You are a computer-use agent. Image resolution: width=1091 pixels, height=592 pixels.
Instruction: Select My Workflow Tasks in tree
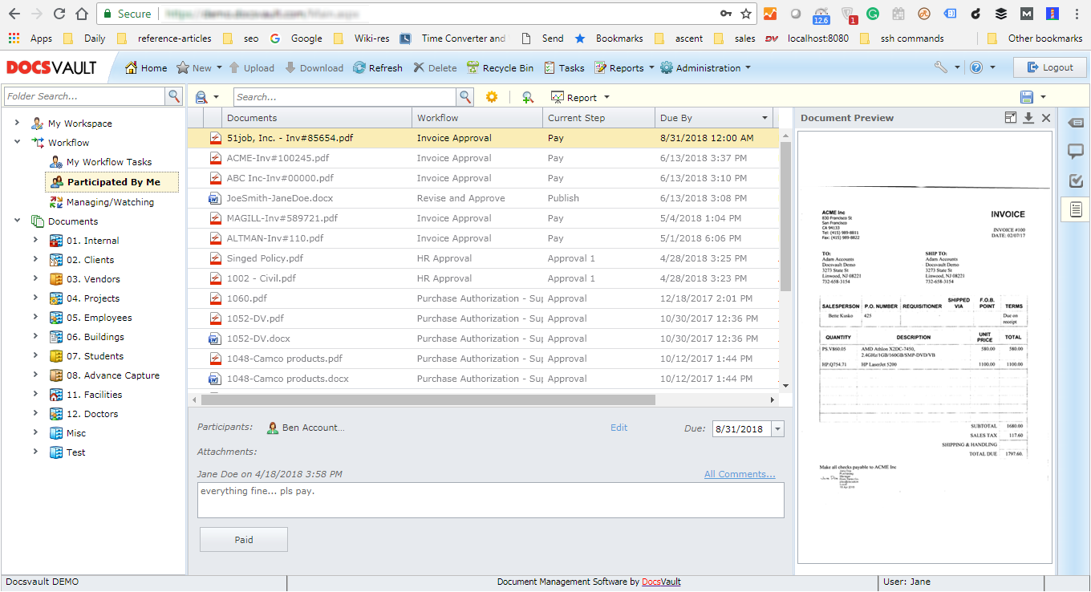click(108, 162)
